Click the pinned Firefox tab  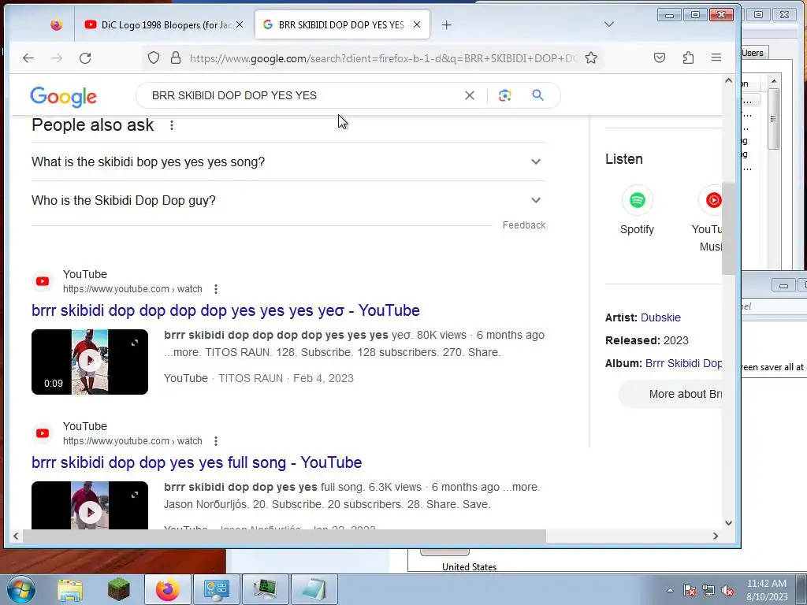56,24
